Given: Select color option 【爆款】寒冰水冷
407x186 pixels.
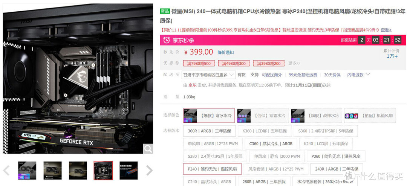Looking at the screenshot, I should click(209, 116).
